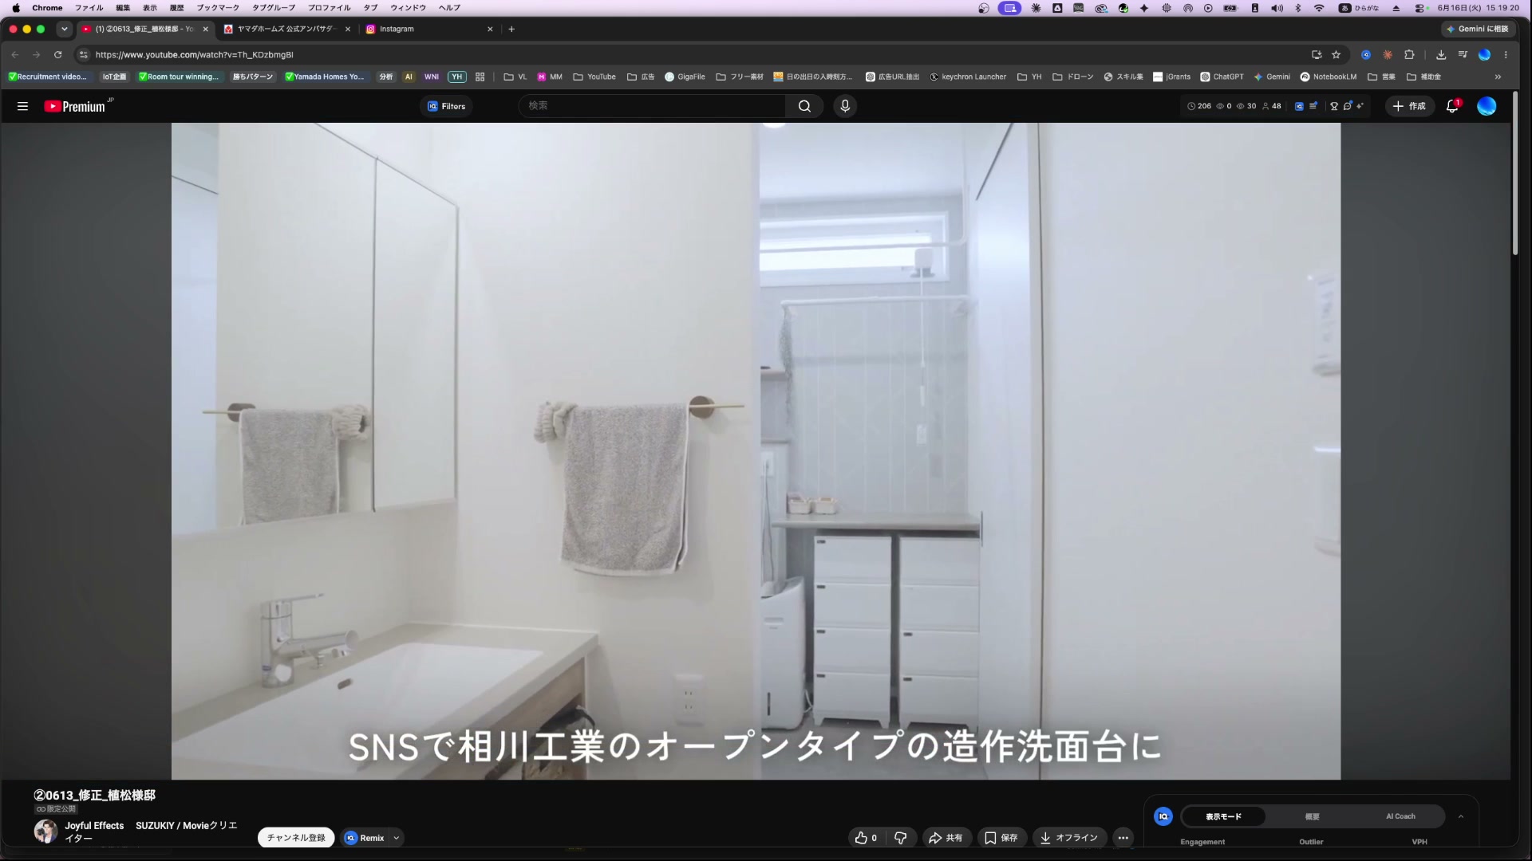Like the video with the thumbs-up button

coord(866,838)
